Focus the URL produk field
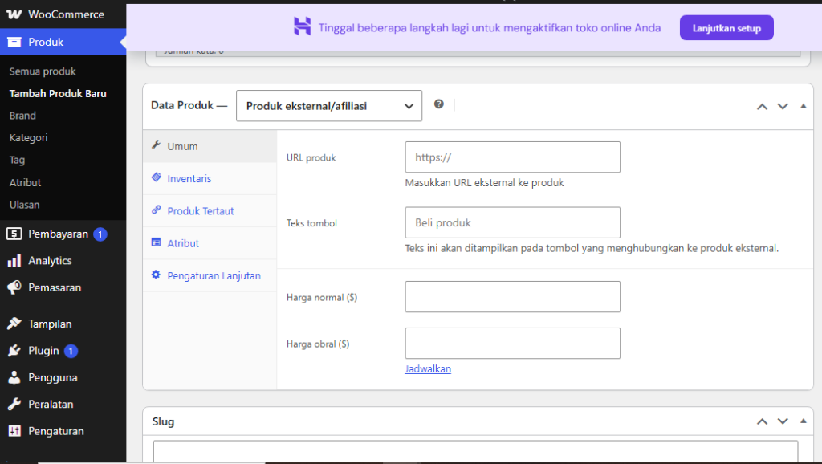822x464 pixels. 513,157
